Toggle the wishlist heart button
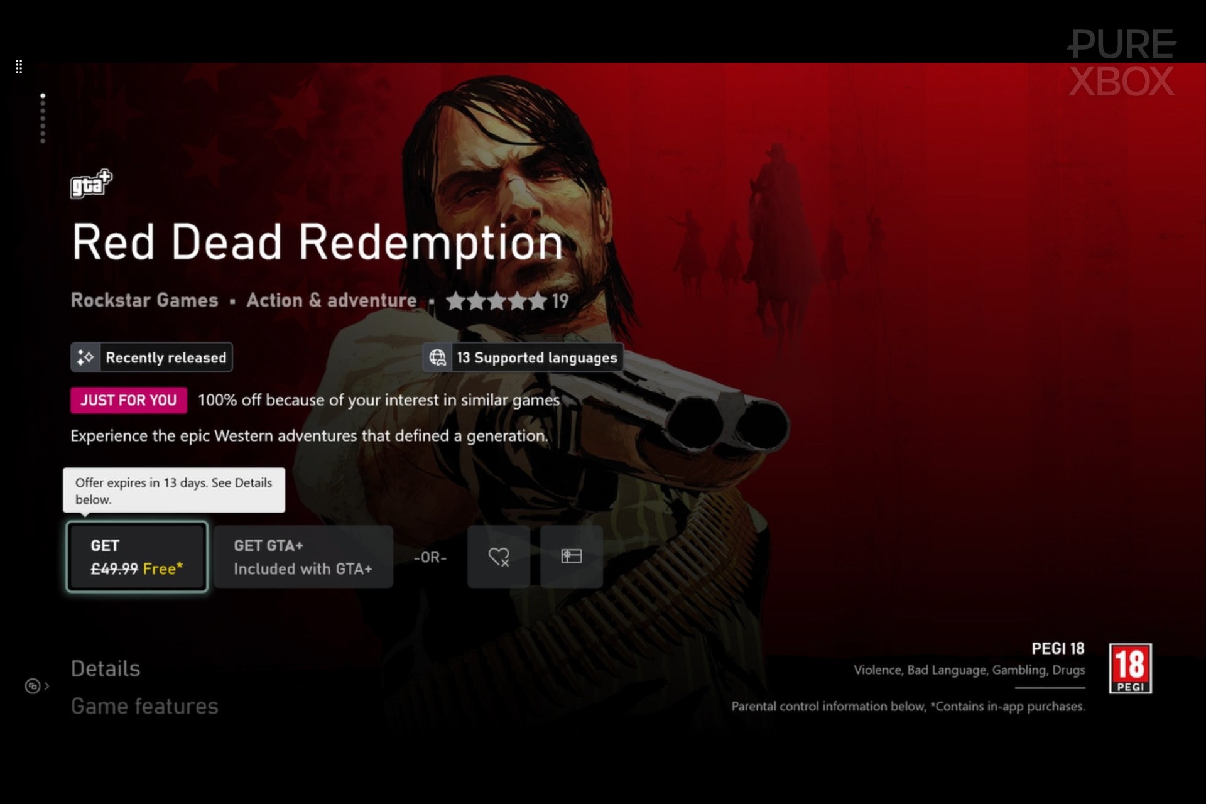1206x804 pixels. pos(499,557)
